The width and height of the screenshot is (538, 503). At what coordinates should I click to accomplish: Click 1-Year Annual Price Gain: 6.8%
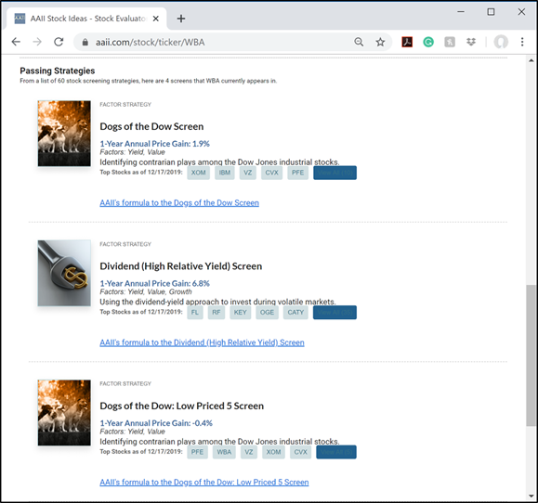154,283
